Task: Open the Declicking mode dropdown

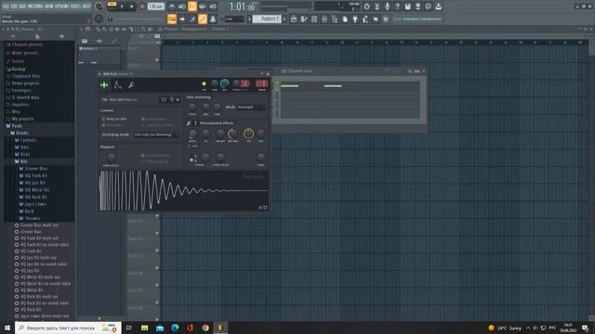Action: click(156, 135)
